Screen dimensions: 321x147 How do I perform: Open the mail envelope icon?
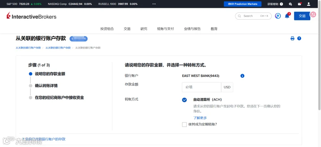300,4
